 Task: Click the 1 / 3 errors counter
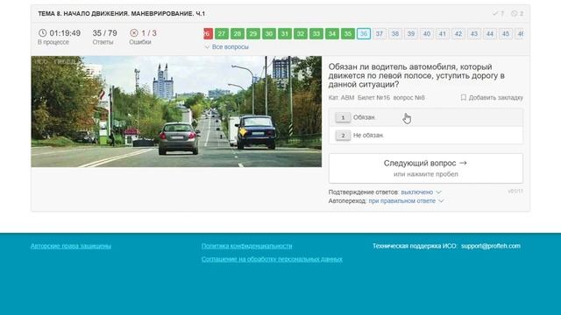[x=149, y=33]
